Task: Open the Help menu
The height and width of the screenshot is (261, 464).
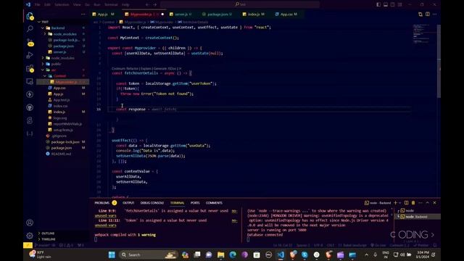Action: coord(125,5)
